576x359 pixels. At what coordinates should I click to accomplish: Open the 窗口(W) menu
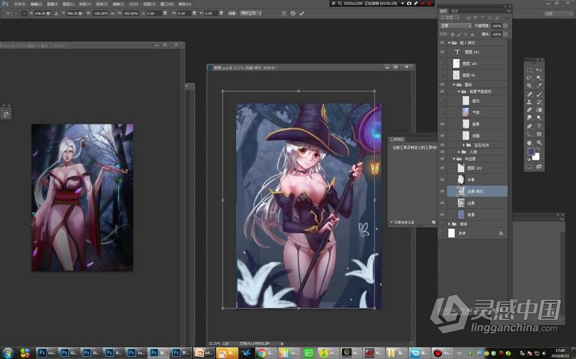click(167, 4)
